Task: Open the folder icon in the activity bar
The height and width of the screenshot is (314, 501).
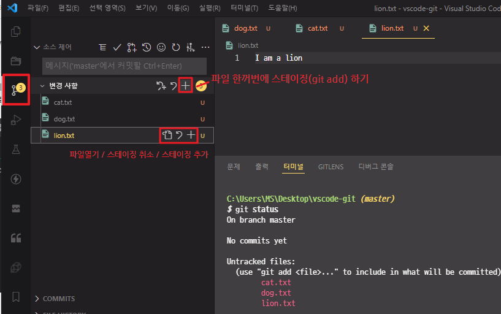Action: 16,61
